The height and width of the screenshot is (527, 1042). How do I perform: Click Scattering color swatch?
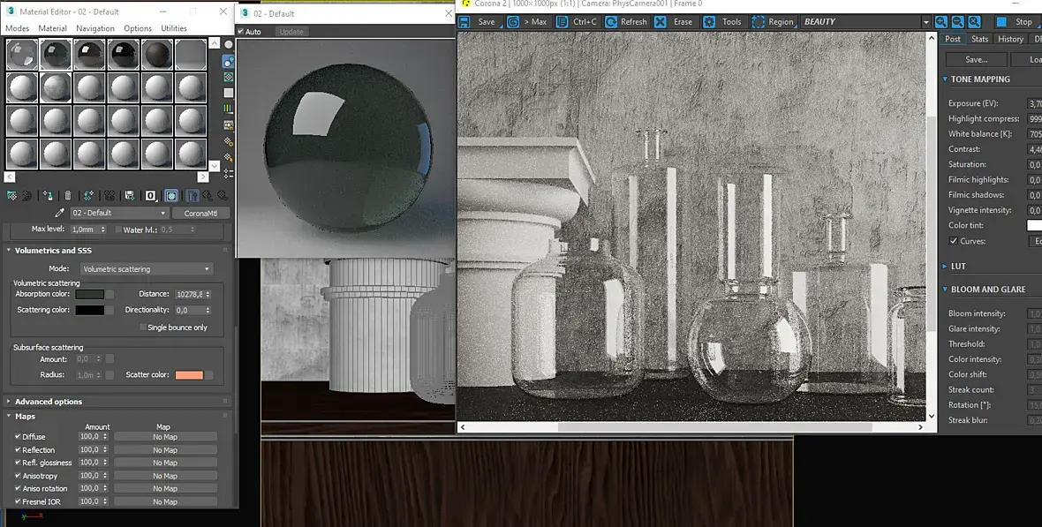click(90, 310)
